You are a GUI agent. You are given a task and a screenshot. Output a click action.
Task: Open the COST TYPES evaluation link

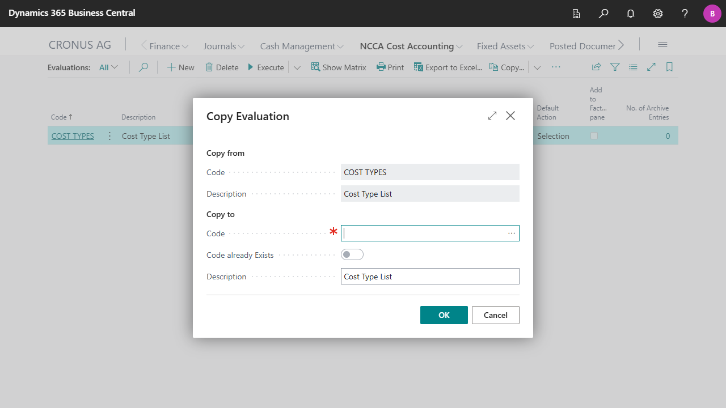tap(73, 136)
